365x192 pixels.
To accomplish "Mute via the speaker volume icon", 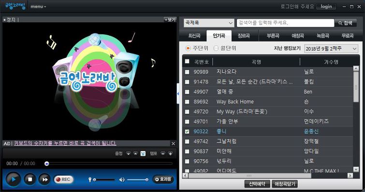I will point(122,179).
